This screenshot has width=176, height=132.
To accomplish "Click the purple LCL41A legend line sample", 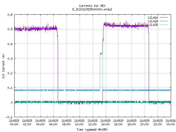I will pyautogui.click(x=164, y=18).
